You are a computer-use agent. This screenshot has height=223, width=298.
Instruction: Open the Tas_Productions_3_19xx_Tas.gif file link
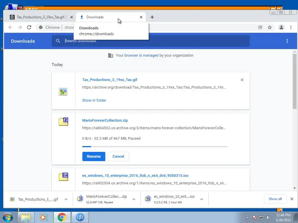pos(110,80)
